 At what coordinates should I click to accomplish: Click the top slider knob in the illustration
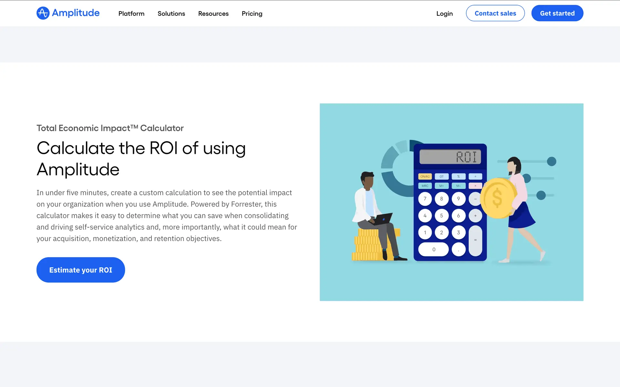click(x=552, y=161)
